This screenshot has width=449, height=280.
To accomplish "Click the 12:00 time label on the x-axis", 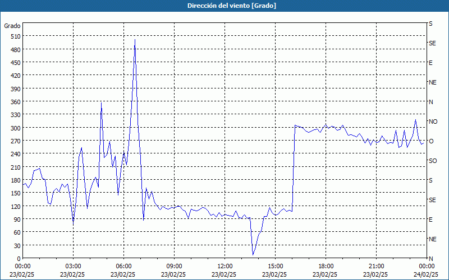I will pyautogui.click(x=224, y=266).
